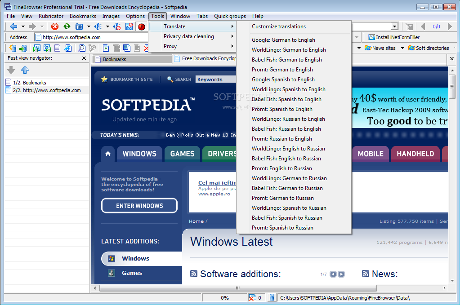Open the Proxy submenu entry
The image size is (460, 305).
(x=192, y=46)
